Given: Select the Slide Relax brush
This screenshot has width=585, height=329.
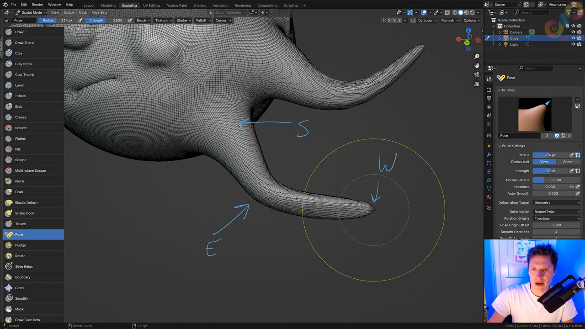Looking at the screenshot, I should click(33, 266).
